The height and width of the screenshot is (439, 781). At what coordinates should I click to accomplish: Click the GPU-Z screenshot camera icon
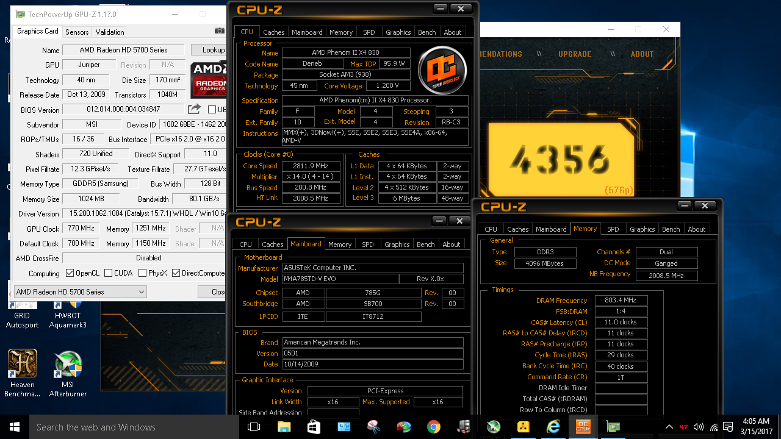point(220,31)
